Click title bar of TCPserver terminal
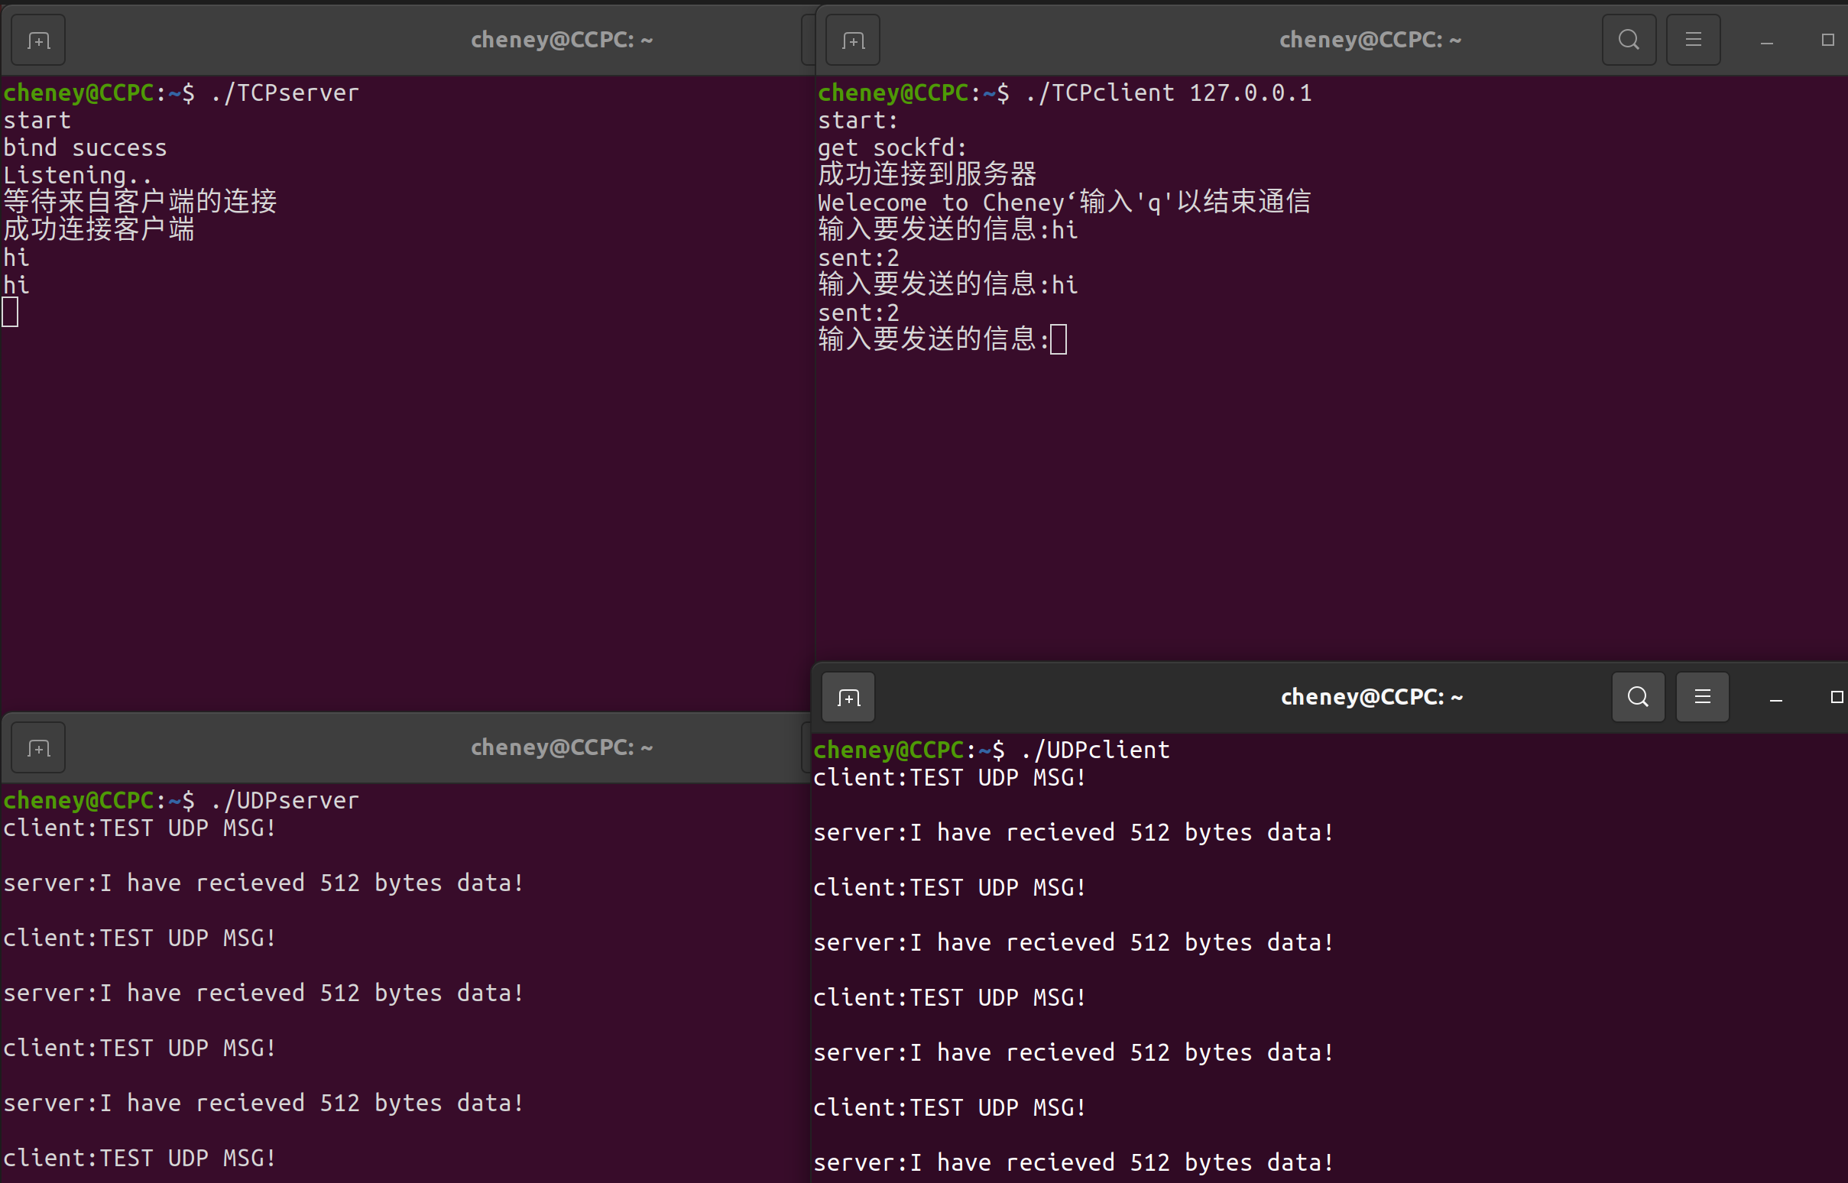Image resolution: width=1848 pixels, height=1183 pixels. pyautogui.click(x=562, y=40)
